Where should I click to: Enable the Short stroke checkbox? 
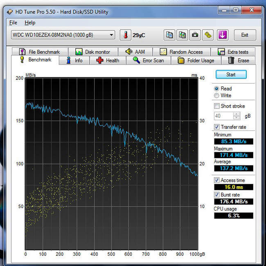click(216, 106)
